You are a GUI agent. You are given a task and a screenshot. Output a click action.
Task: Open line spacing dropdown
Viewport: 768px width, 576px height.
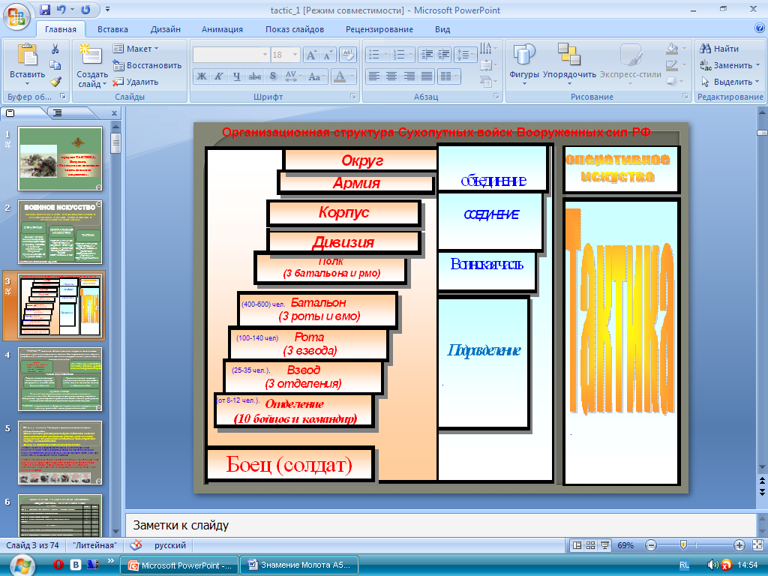tap(465, 55)
